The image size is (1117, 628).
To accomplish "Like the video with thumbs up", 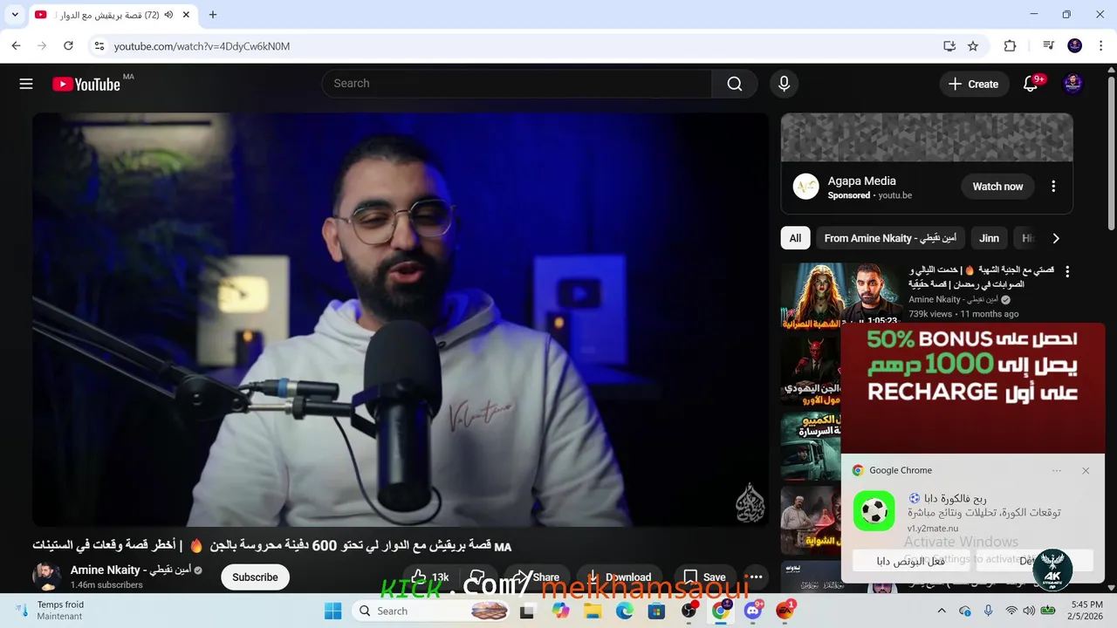I will pyautogui.click(x=429, y=577).
